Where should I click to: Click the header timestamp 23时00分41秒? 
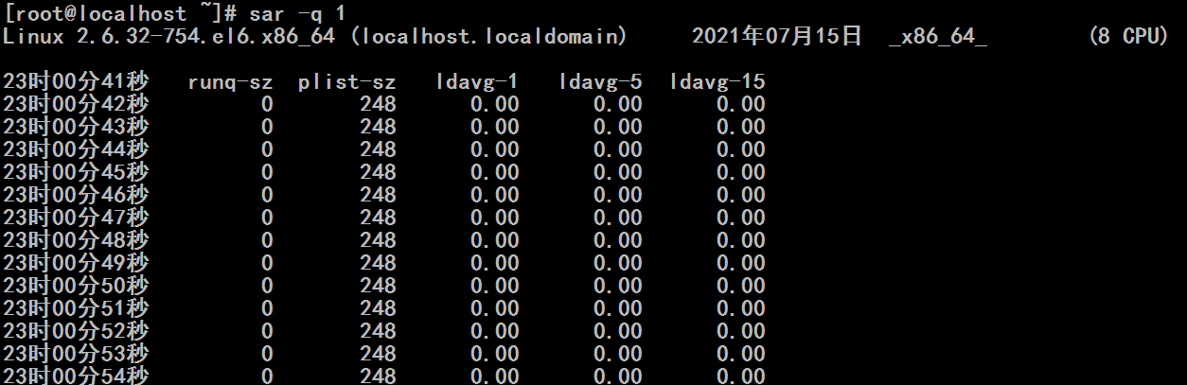tap(76, 81)
